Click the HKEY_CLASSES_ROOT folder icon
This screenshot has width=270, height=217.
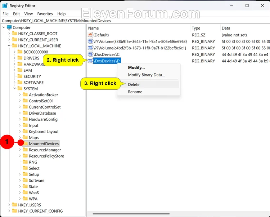coord(15,34)
